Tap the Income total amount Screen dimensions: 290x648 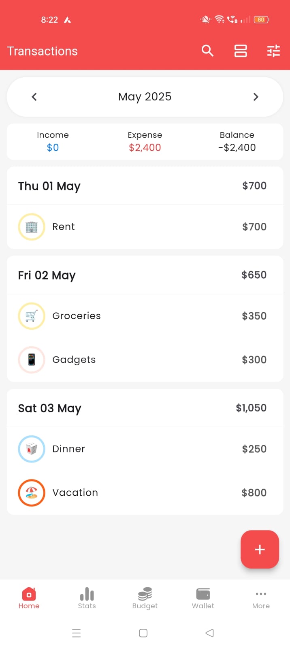pos(53,147)
